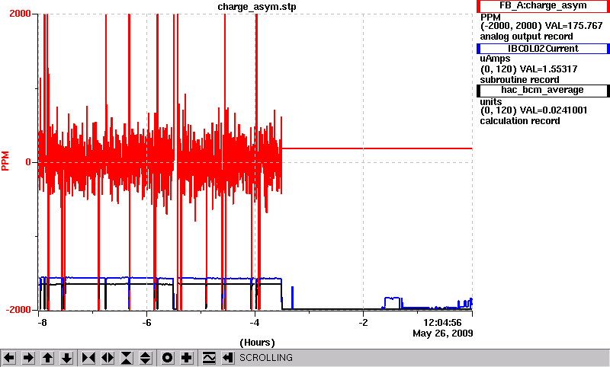Screen dimensions: 610x367
Task: Click the -2000 y-axis tick label
Action: [x=18, y=310]
